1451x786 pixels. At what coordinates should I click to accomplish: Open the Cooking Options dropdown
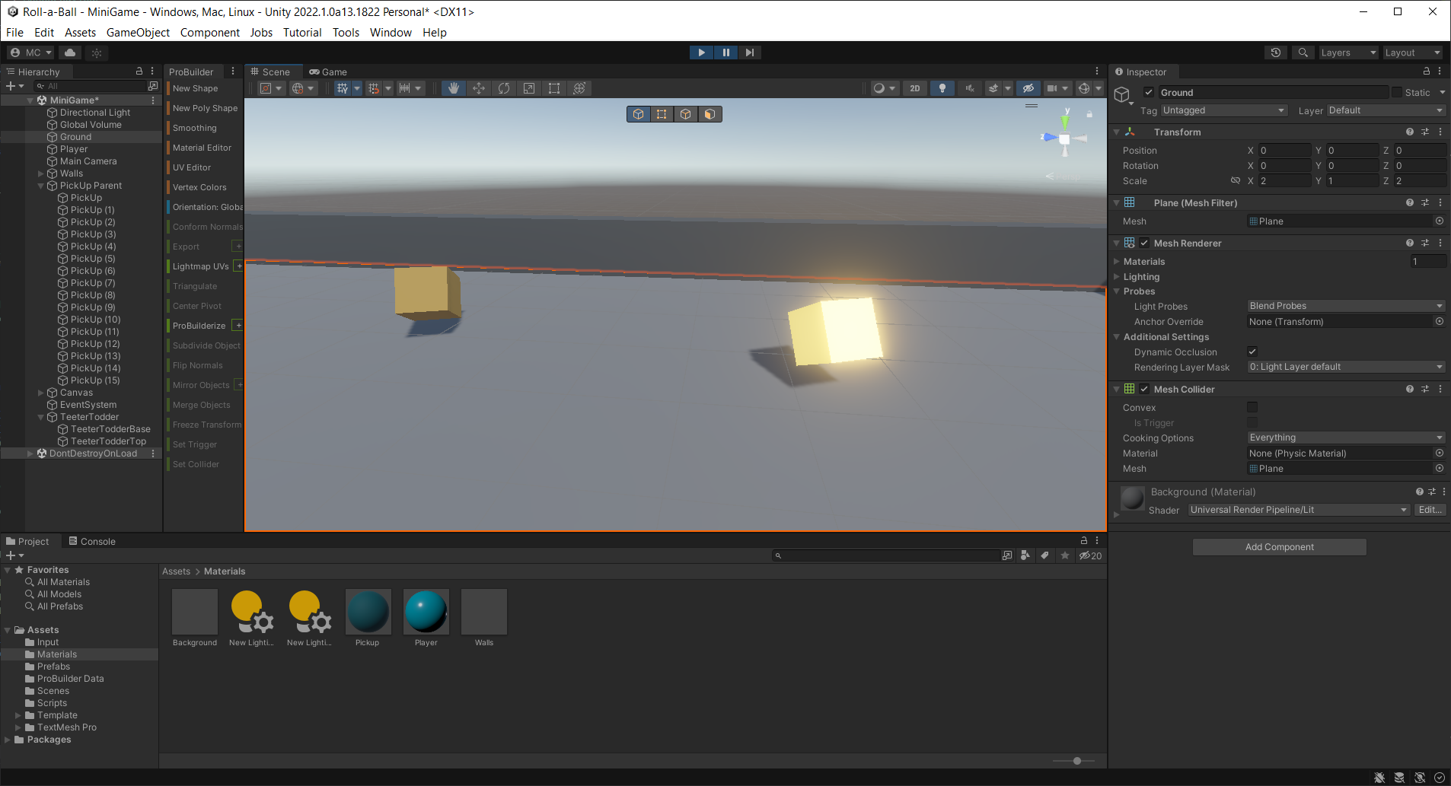click(1346, 438)
